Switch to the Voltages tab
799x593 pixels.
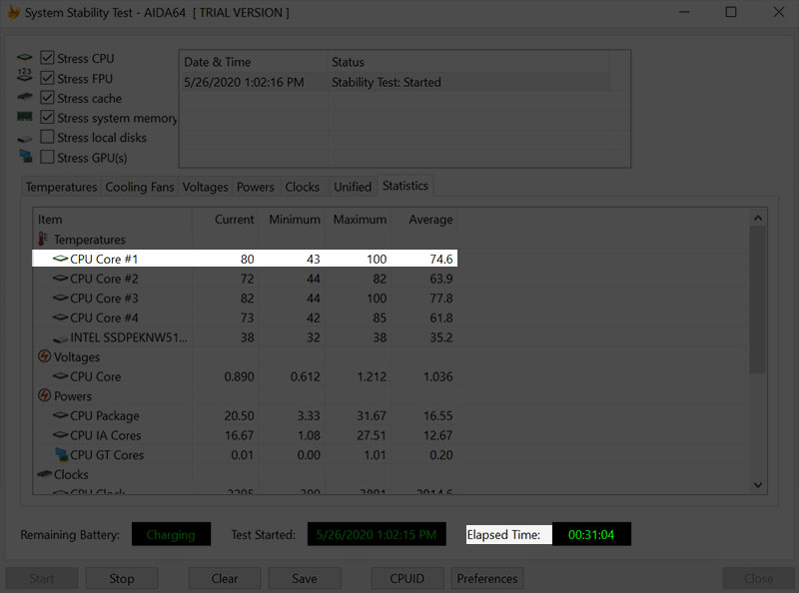pos(205,187)
